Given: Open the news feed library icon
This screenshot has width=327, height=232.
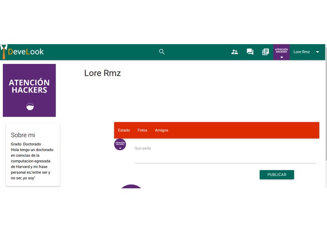Looking at the screenshot, I should 265,52.
